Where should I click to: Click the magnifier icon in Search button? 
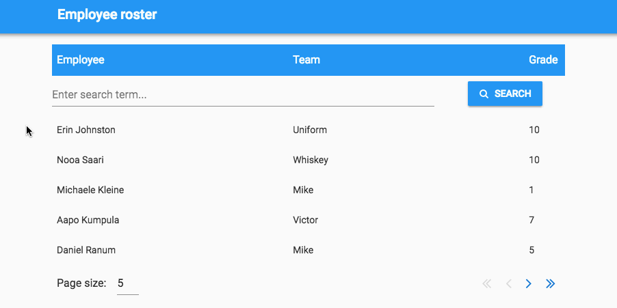click(x=484, y=94)
